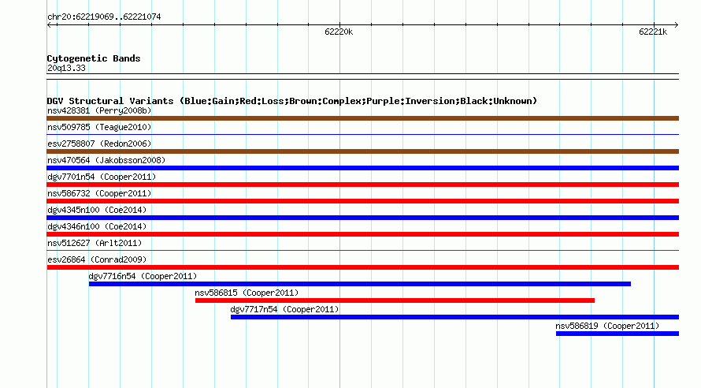
Task: Open dgv4346n100 (Coe2014) variant label
Action: click(x=97, y=226)
